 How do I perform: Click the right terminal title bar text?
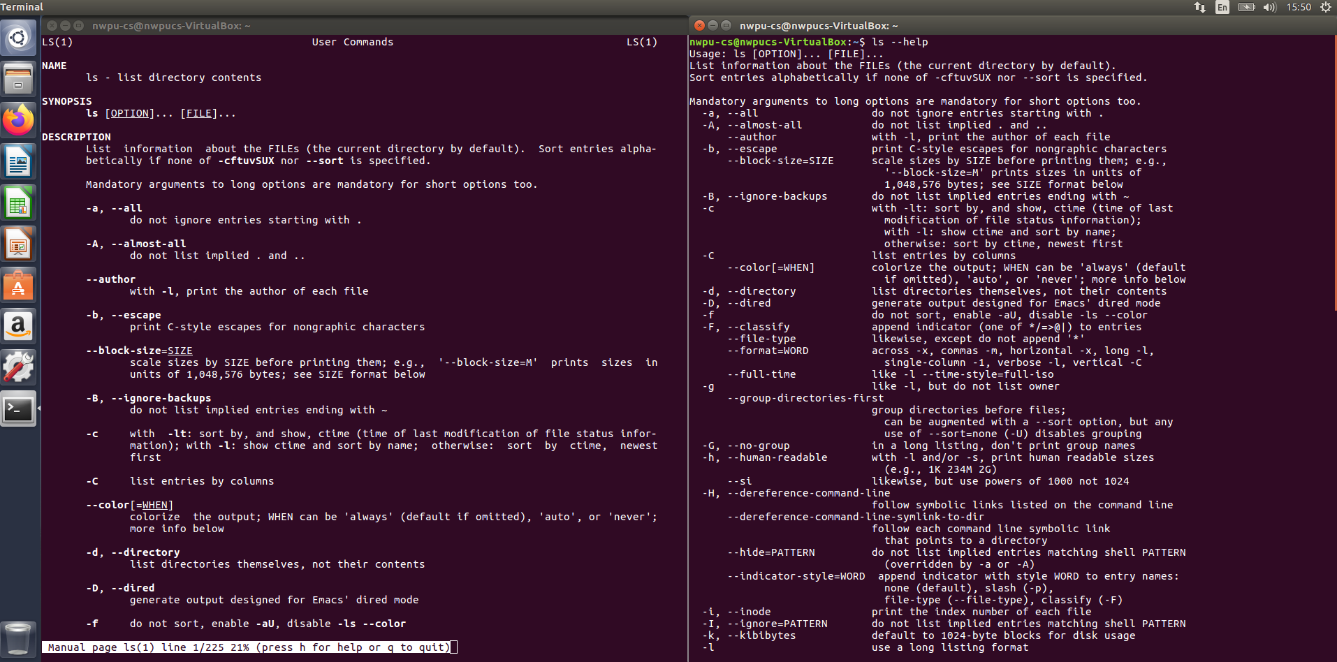(x=819, y=26)
